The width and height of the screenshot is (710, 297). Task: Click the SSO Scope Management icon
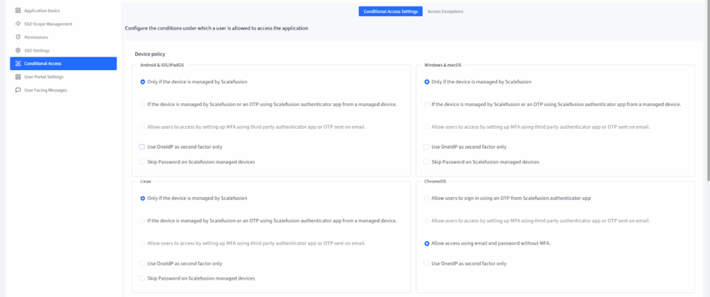click(x=17, y=24)
